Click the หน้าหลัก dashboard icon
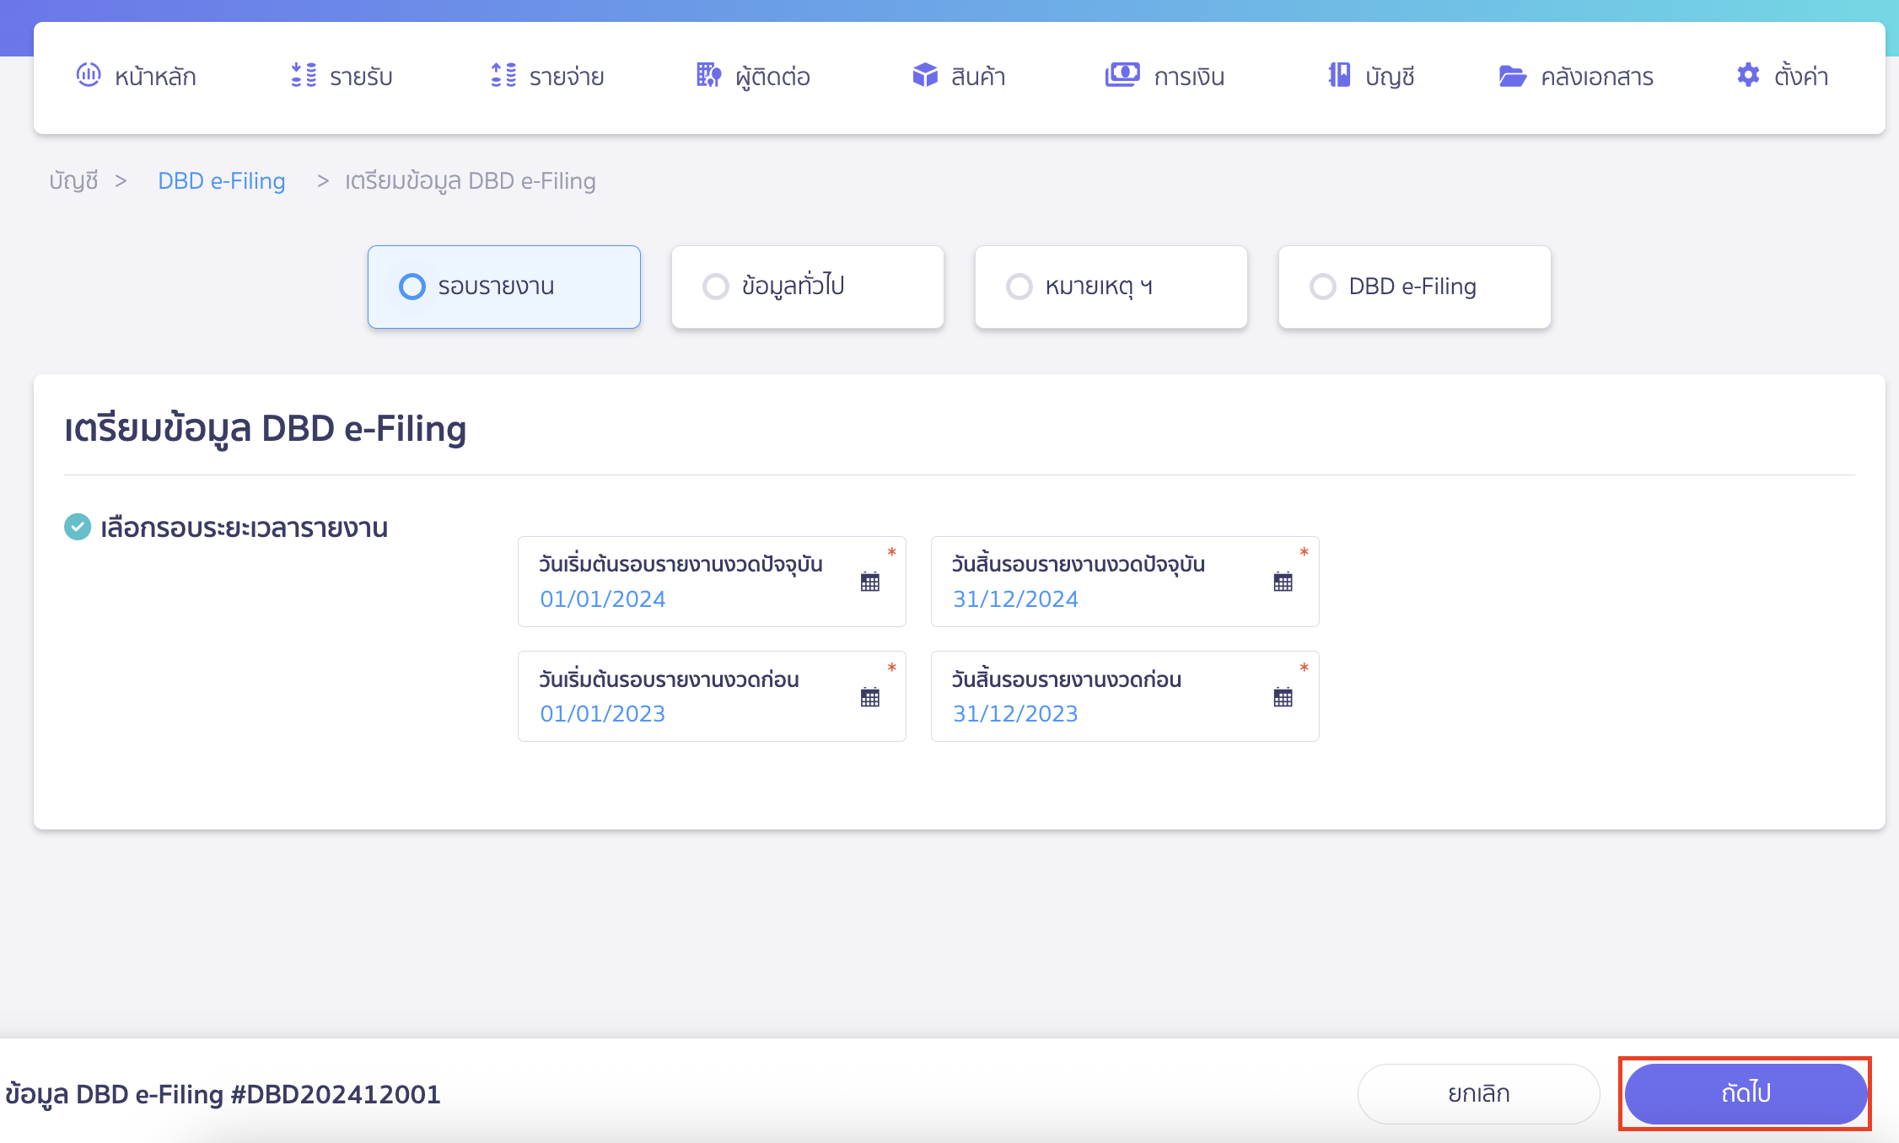The width and height of the screenshot is (1899, 1143). pyautogui.click(x=89, y=75)
